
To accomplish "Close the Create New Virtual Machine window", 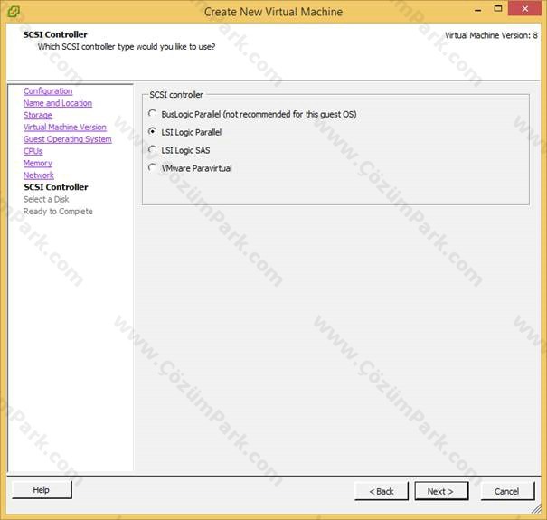I will tap(524, 9).
